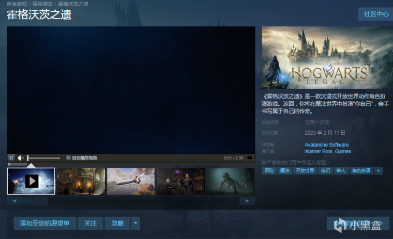Viewport: 393px width, 239px height.
Task: Pause the trailer video
Action: click(x=11, y=157)
